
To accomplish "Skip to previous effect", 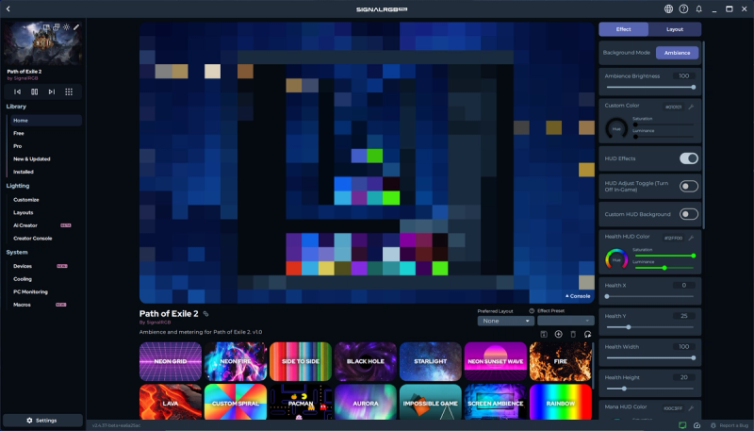I will pyautogui.click(x=17, y=91).
